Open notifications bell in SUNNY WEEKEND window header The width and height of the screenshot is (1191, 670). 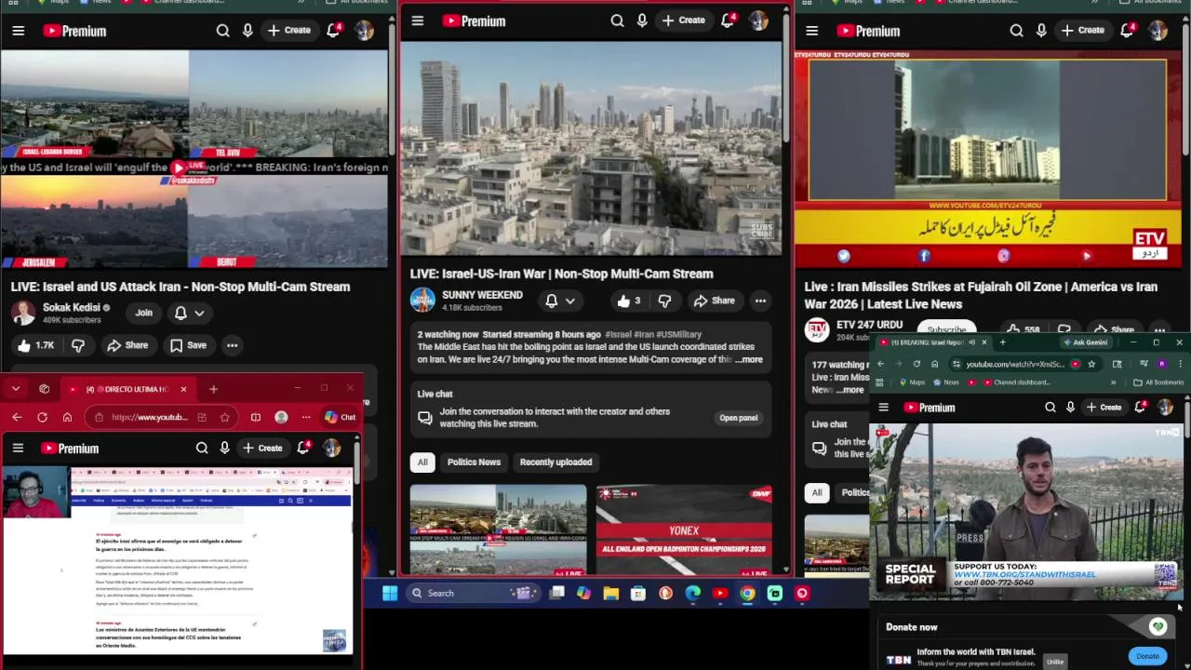[728, 20]
